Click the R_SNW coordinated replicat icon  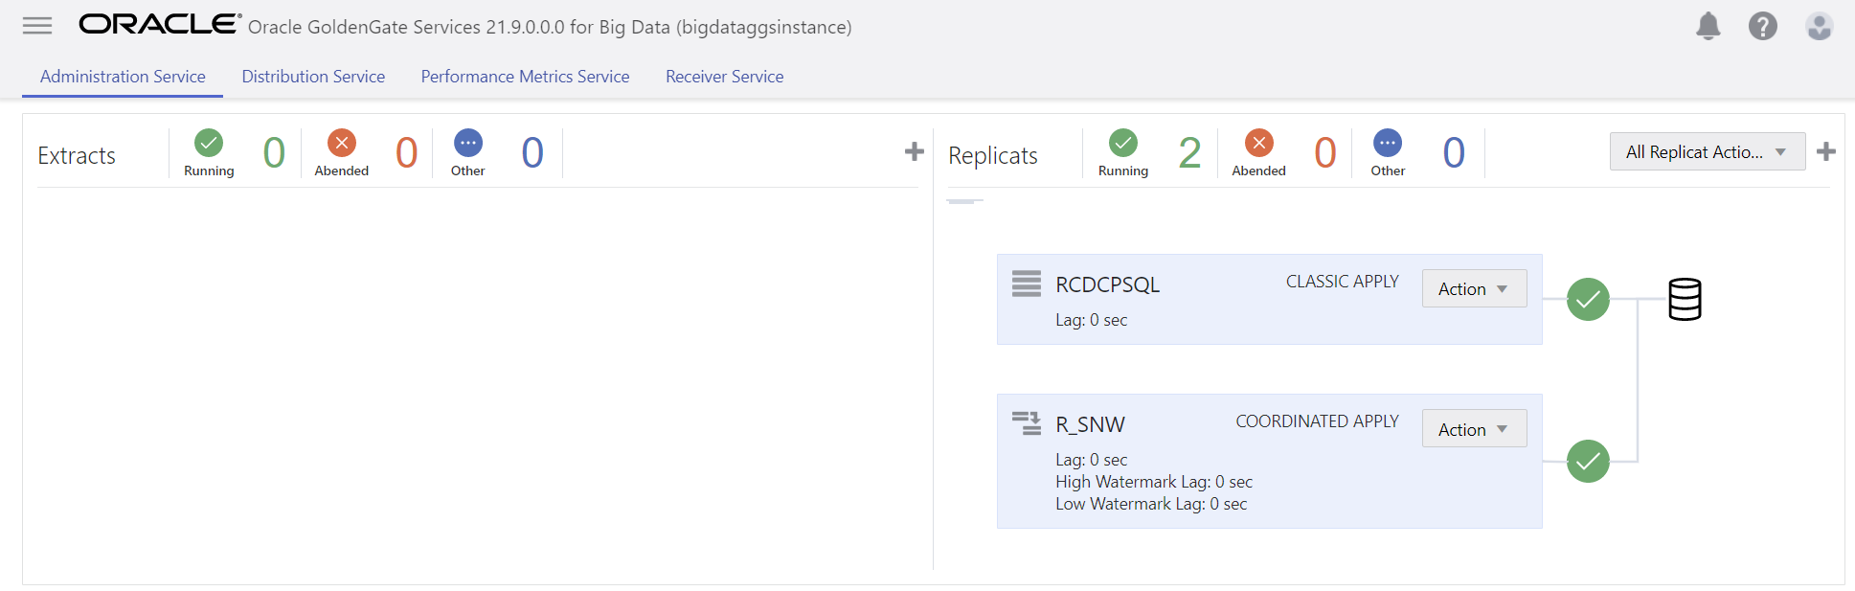(x=1027, y=423)
